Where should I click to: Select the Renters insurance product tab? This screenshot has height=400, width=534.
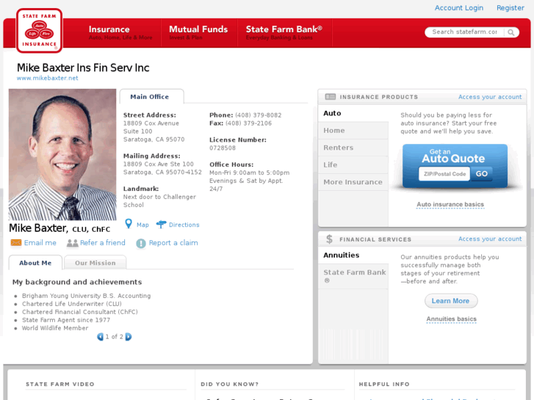353,148
